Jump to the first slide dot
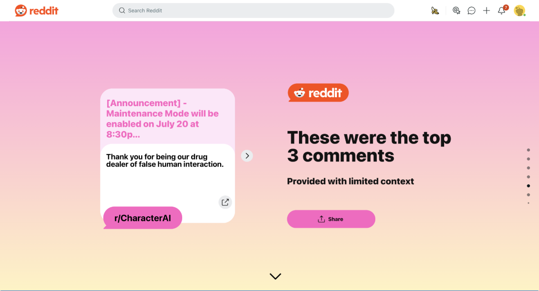 pyautogui.click(x=529, y=150)
